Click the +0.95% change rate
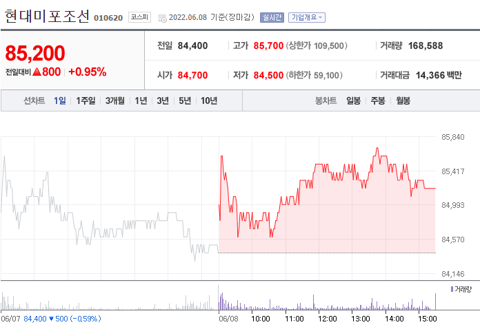 click(88, 72)
